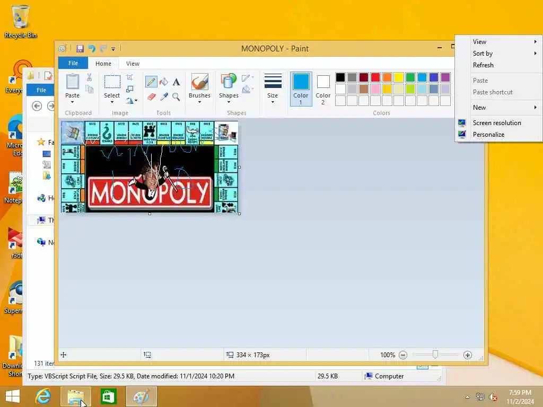The width and height of the screenshot is (543, 407).
Task: Click the Cut scissors icon
Action: [x=89, y=77]
